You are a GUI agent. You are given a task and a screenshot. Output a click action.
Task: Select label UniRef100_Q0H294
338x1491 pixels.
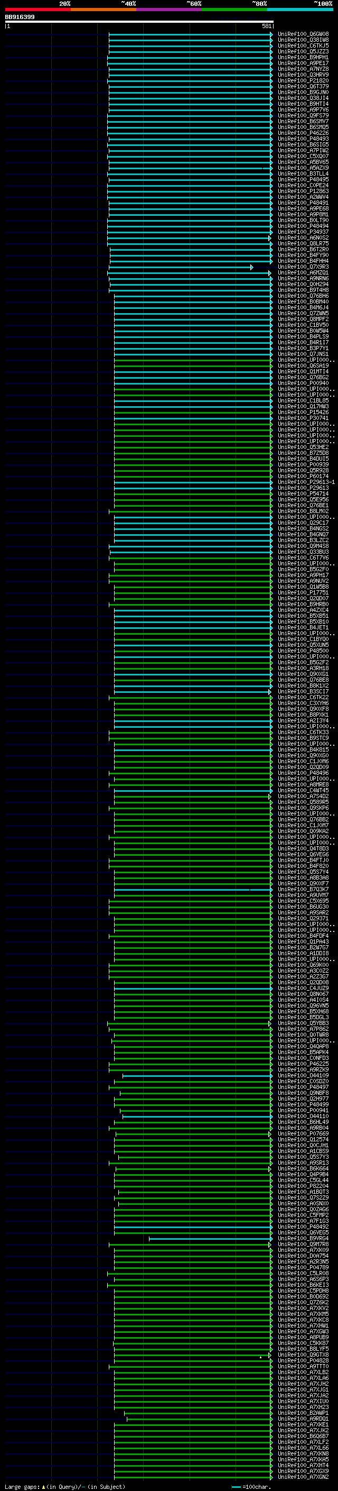(303, 284)
